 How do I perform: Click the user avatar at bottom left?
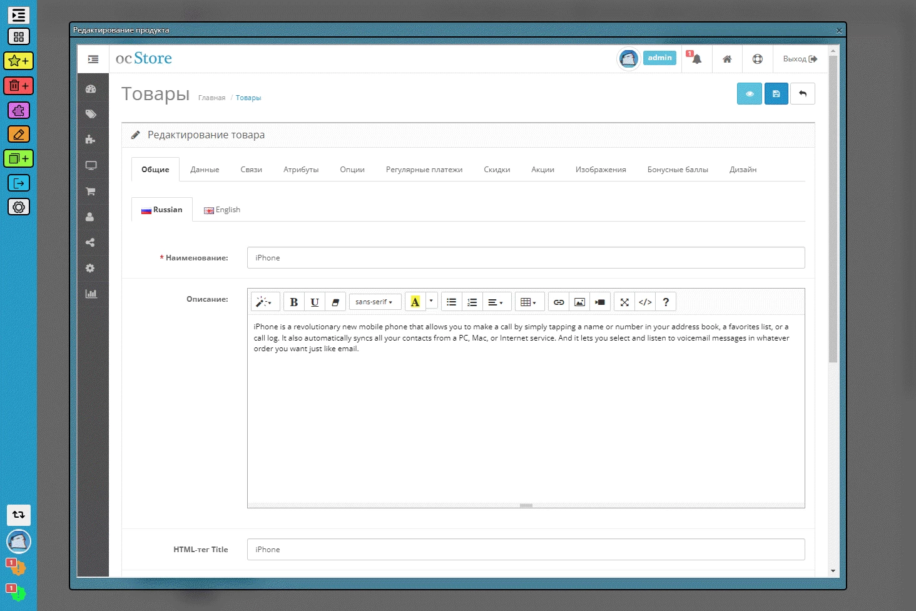[19, 542]
